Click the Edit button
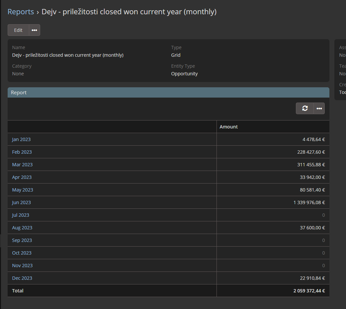346x309 pixels. coord(18,30)
